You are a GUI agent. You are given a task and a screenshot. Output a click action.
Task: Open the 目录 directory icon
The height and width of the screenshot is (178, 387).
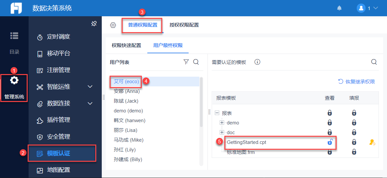coord(14,36)
